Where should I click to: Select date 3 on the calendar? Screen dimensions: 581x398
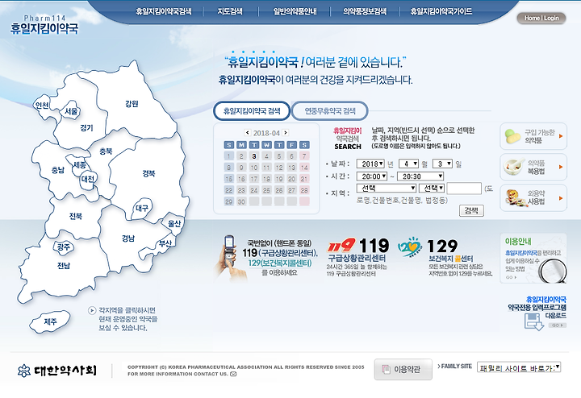254,156
